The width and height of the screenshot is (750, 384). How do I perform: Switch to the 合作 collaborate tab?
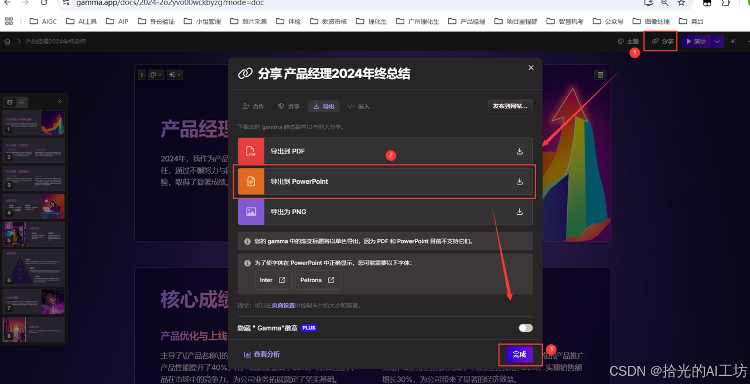[x=253, y=107]
